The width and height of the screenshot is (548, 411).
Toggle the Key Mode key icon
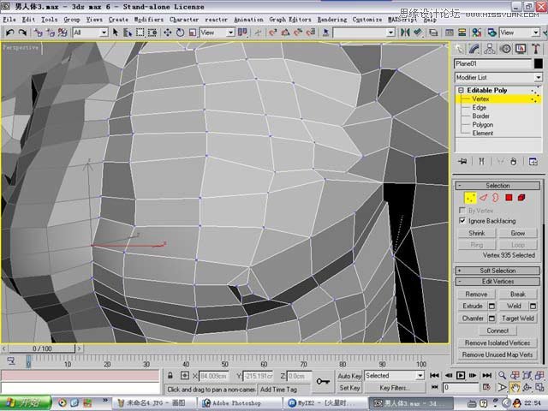tap(323, 381)
